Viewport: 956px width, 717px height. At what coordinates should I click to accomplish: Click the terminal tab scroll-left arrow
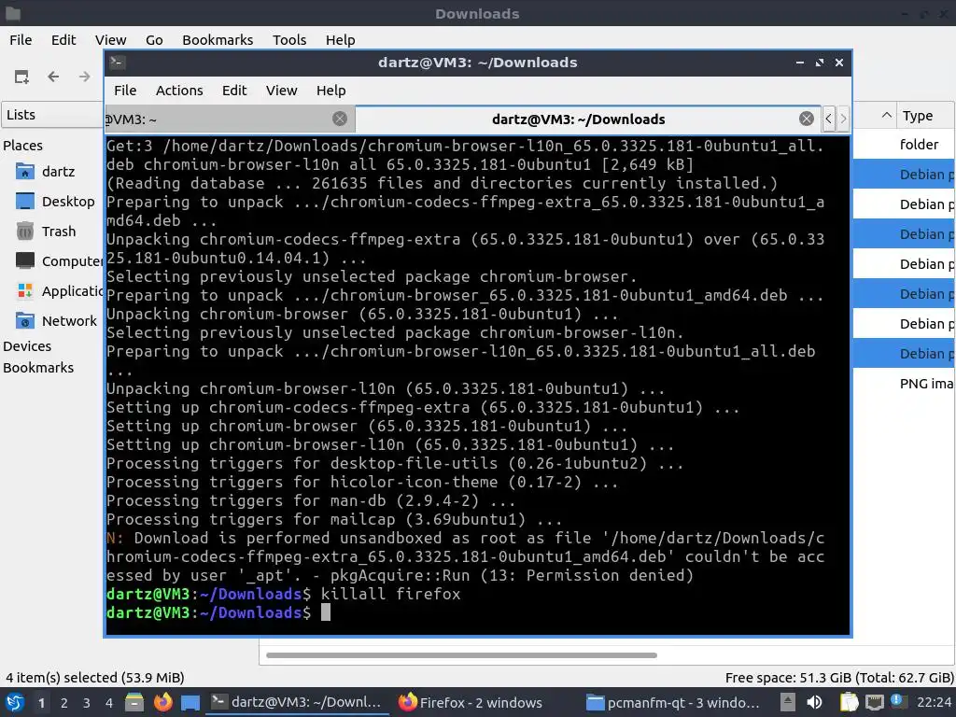828,119
